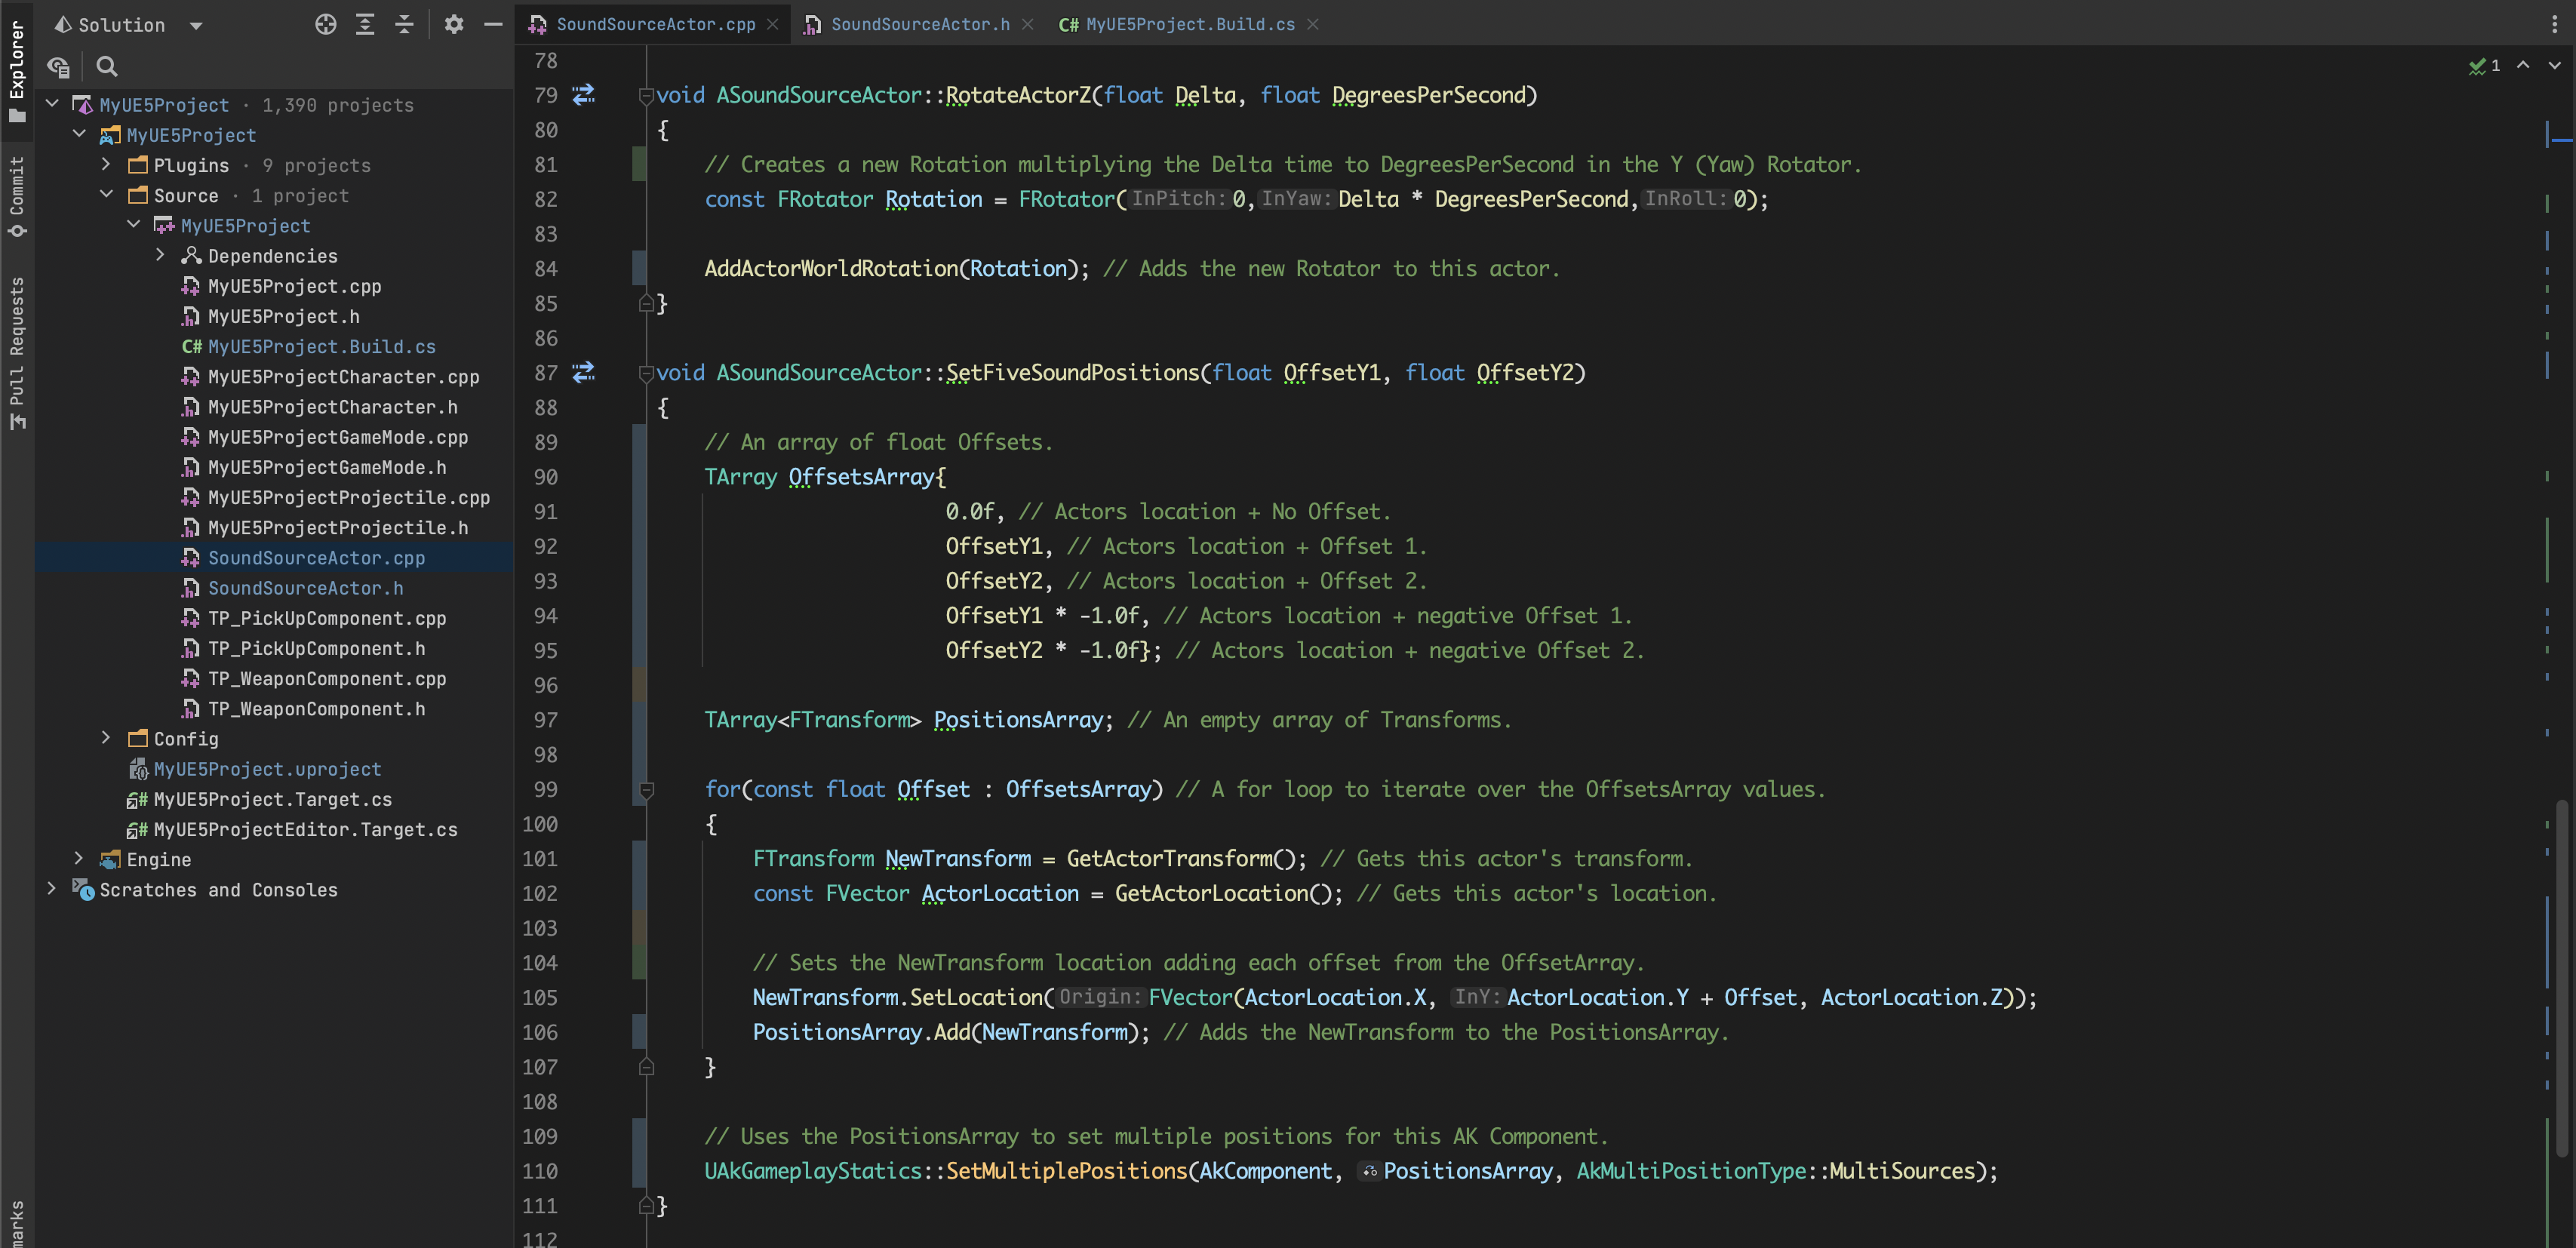Click the locate/select opened file target icon

[x=325, y=24]
